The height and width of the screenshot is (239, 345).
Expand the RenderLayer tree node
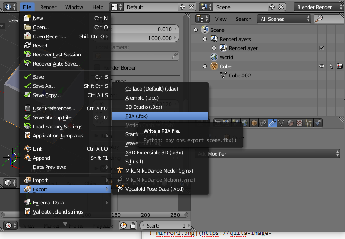(x=214, y=48)
